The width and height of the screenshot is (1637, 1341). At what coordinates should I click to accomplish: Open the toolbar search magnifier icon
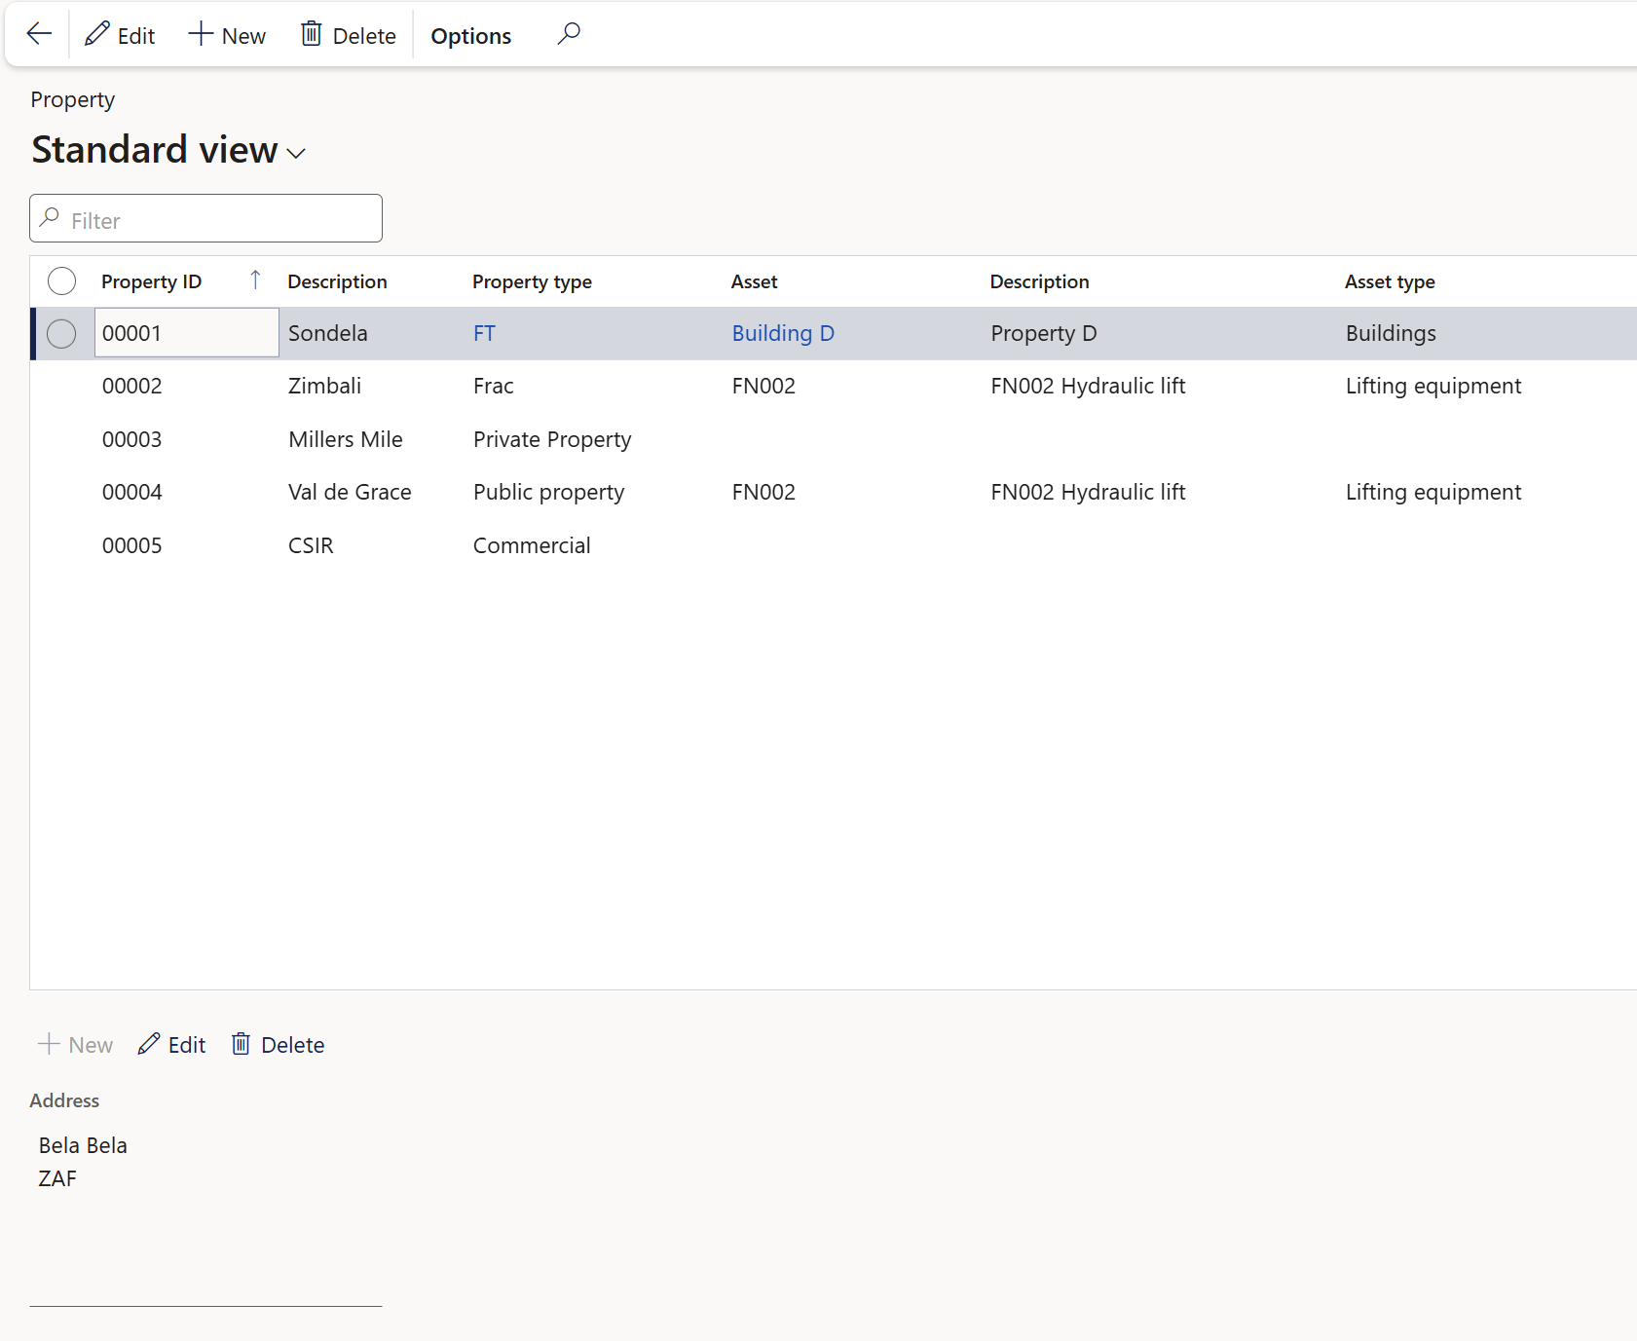(x=569, y=34)
